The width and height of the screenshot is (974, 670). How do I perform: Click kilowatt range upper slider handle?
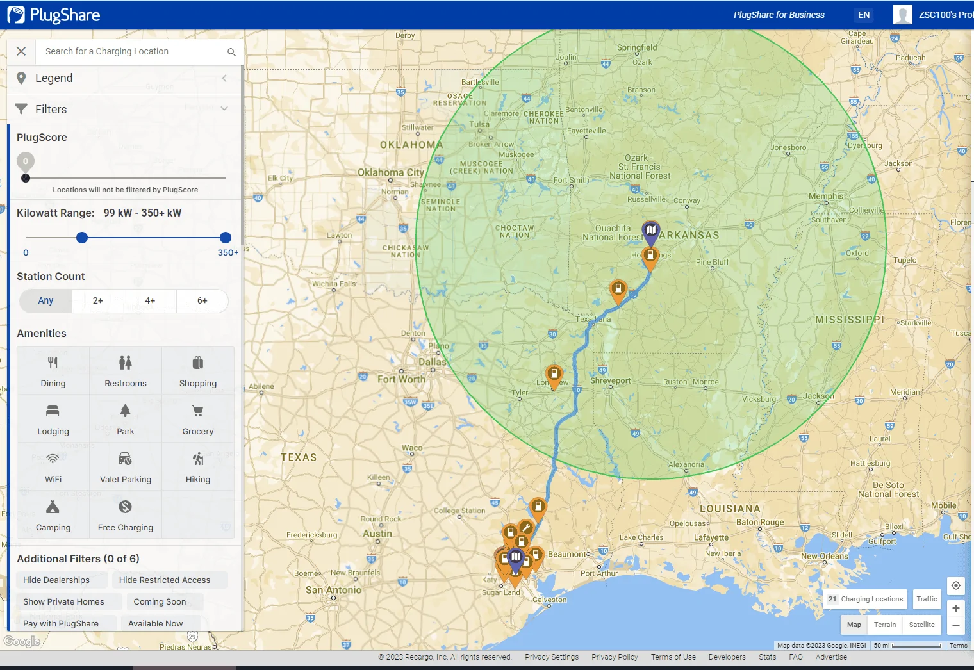(x=225, y=238)
